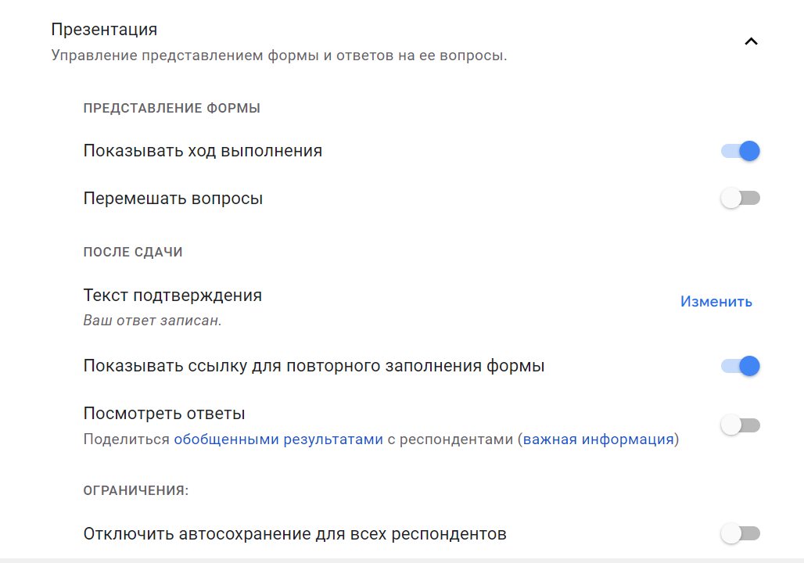Enable autosave disabling for all respondents
Image resolution: width=804 pixels, height=563 pixels.
pos(740,533)
